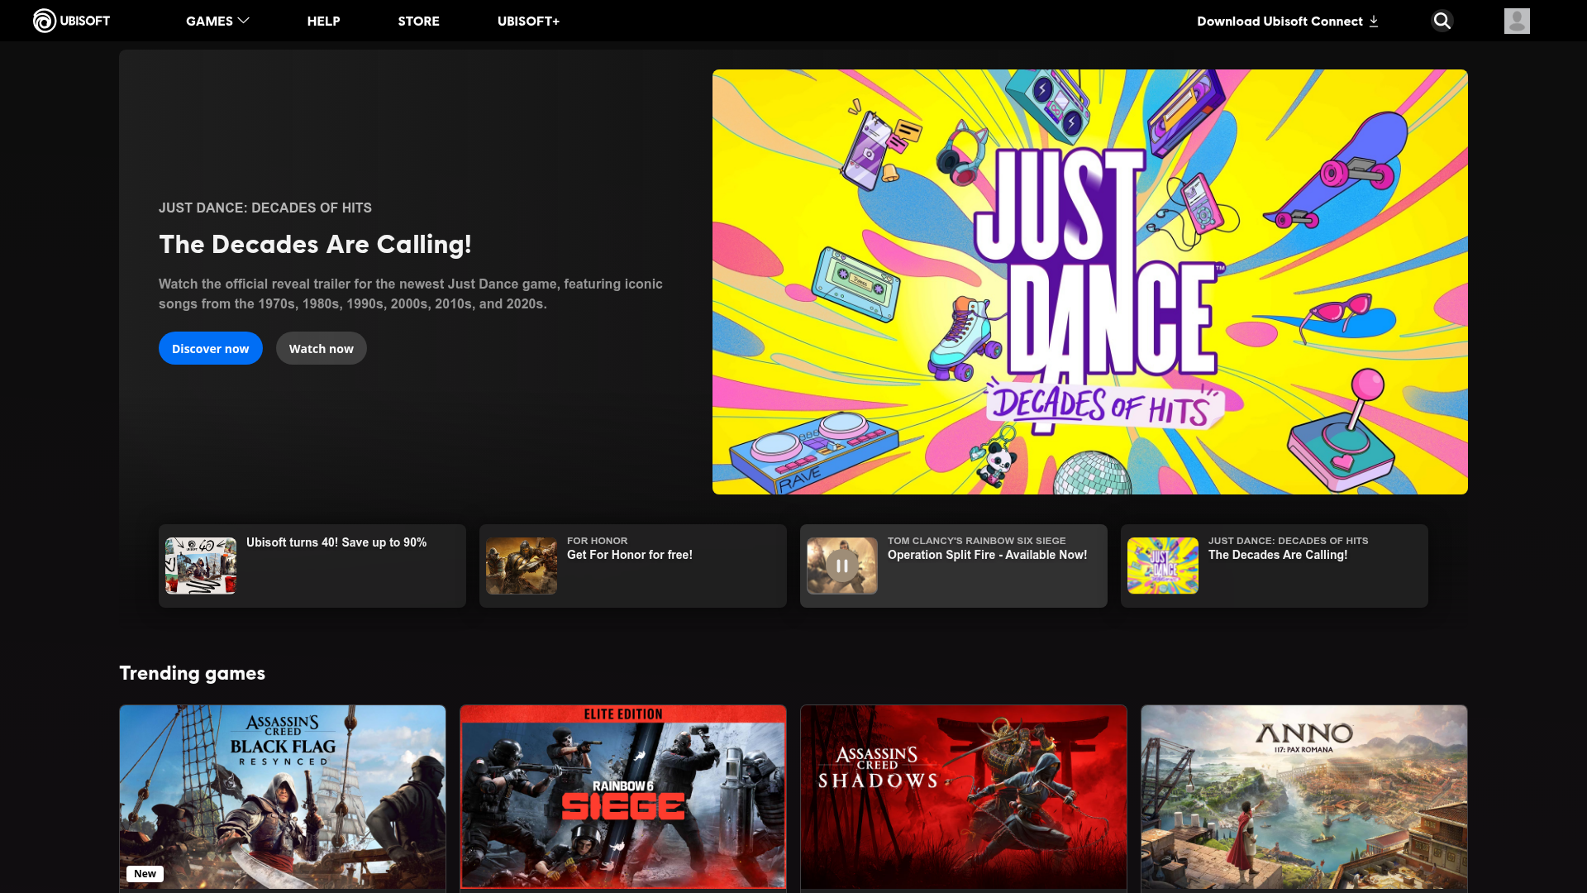
Task: Click the Watch now button
Action: coord(322,348)
